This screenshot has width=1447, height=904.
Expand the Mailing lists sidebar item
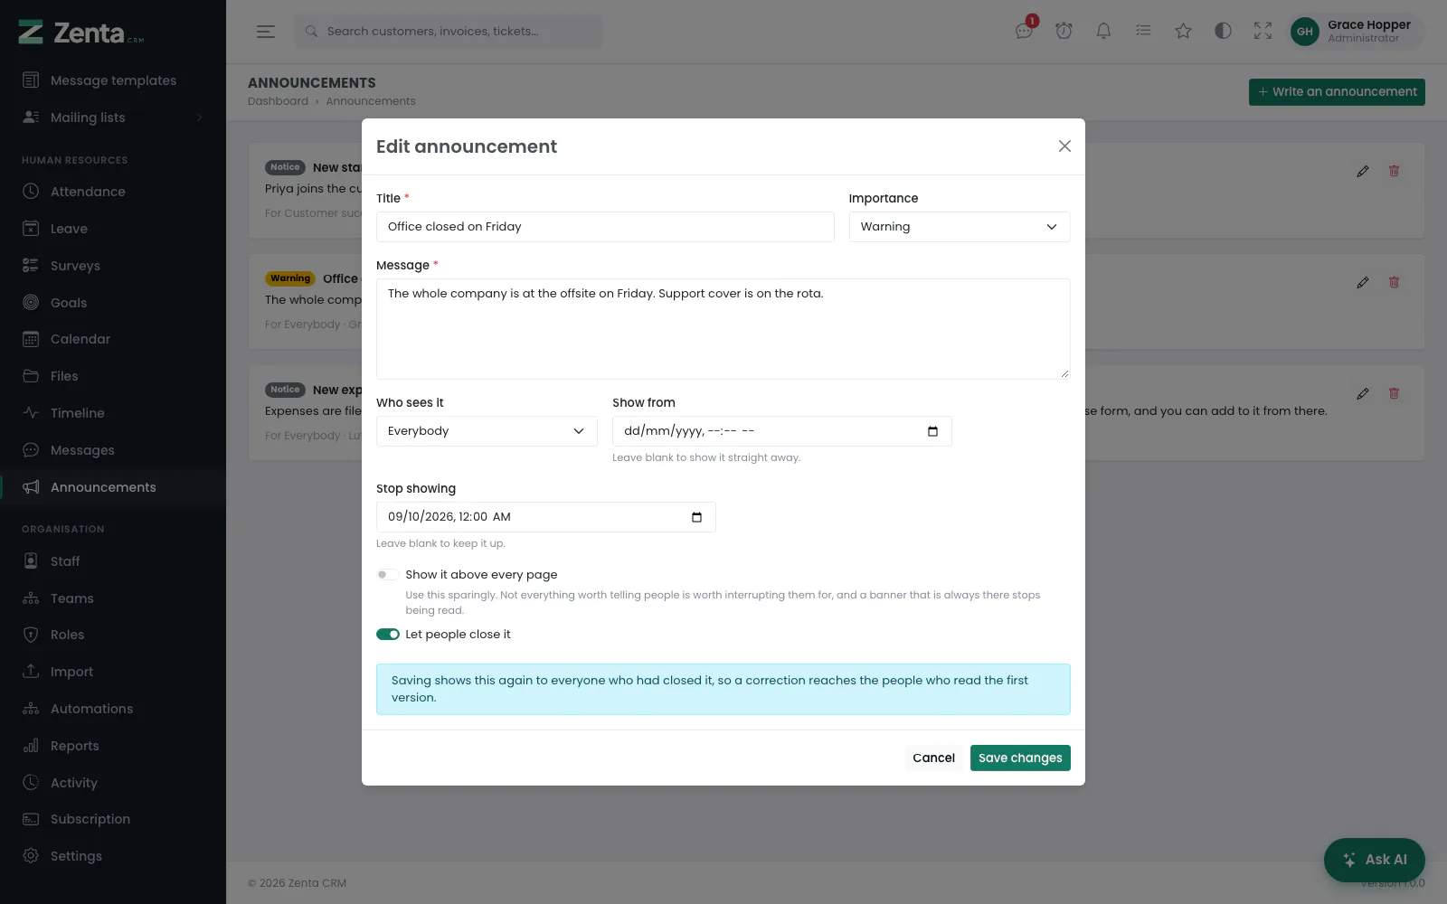[x=113, y=118]
